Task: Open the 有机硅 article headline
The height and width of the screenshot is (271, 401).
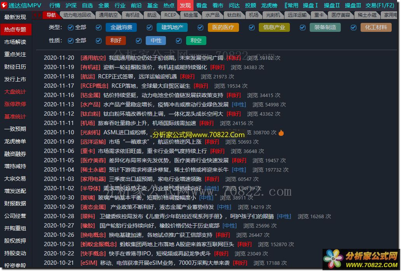Action: coord(155,67)
